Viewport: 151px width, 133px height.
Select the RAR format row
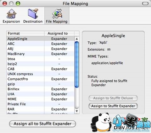(40, 109)
